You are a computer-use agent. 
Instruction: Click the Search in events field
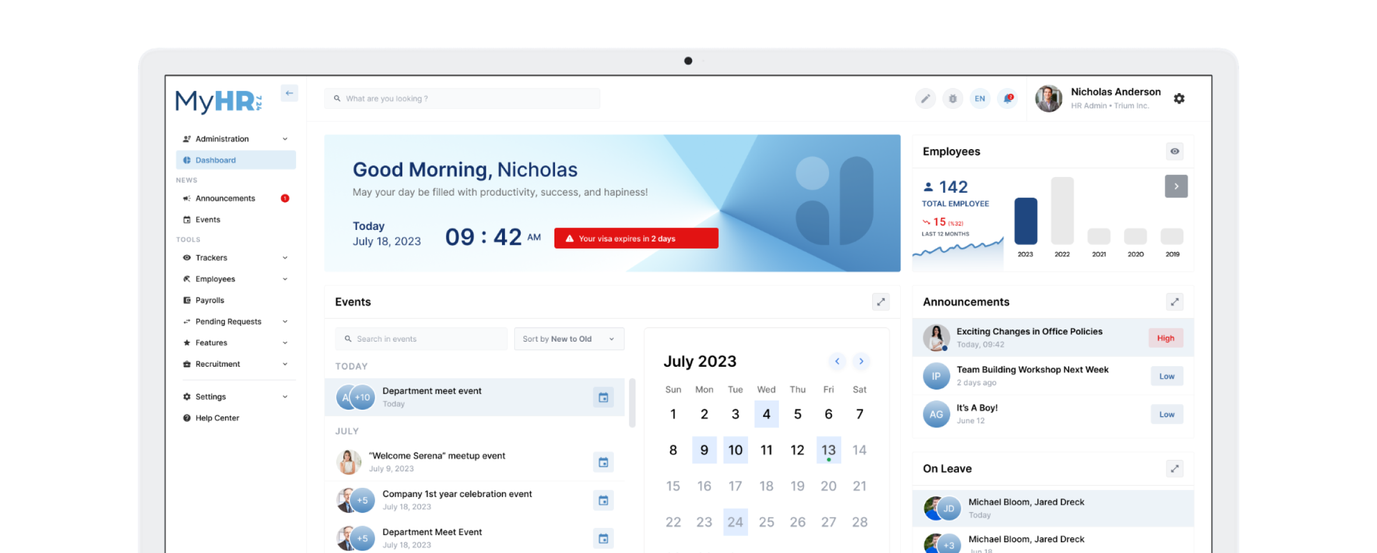421,339
